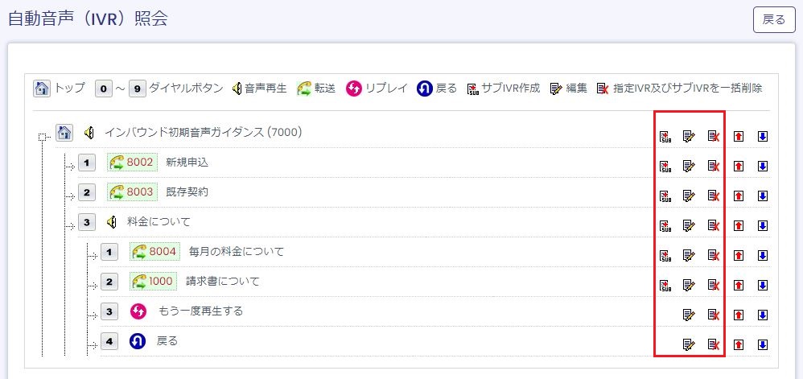The height and width of the screenshot is (379, 803).
Task: Move 戻る row up in the tree
Action: (x=738, y=344)
